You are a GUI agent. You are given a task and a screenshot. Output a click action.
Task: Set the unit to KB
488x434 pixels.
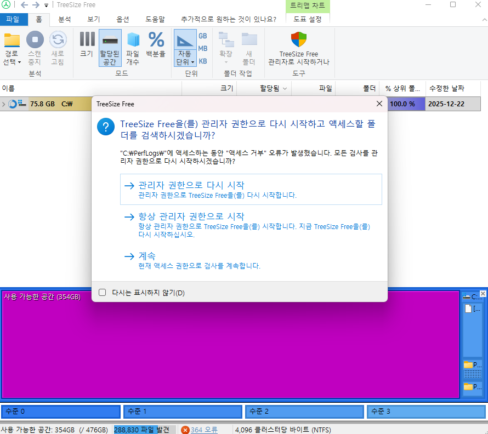[203, 61]
